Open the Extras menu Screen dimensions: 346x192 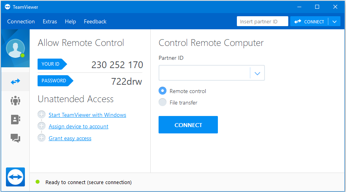click(x=50, y=21)
